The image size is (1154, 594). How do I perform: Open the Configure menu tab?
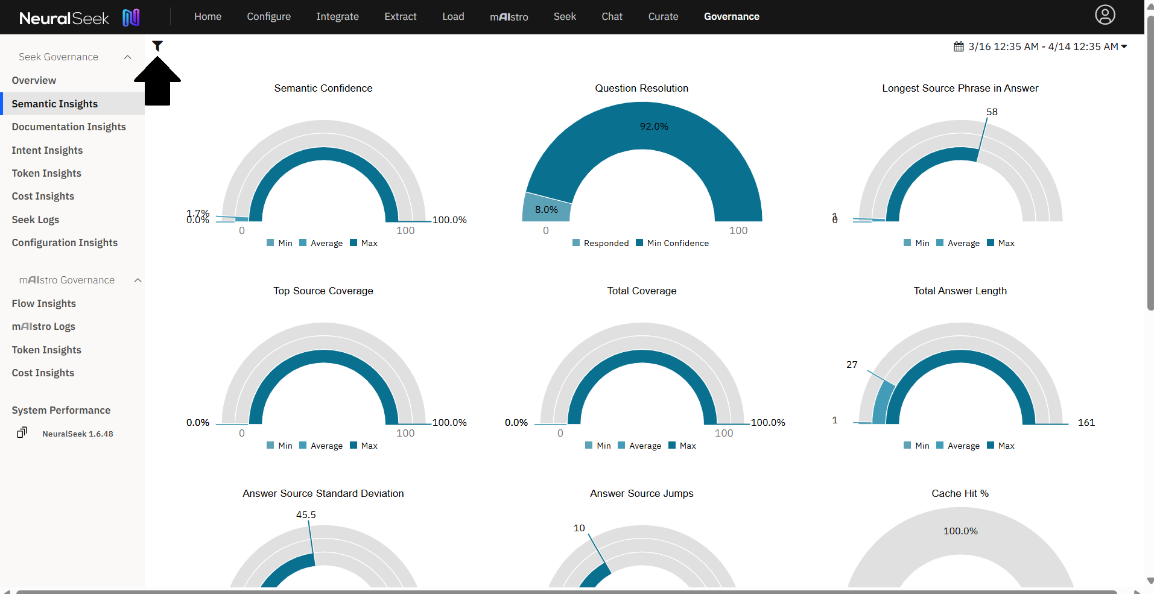pos(268,17)
